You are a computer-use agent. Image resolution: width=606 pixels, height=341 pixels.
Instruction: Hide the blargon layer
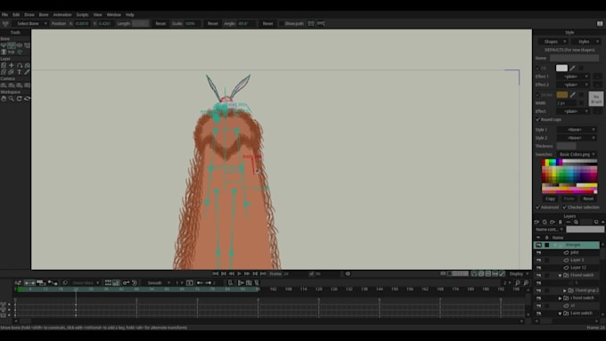[x=538, y=245]
